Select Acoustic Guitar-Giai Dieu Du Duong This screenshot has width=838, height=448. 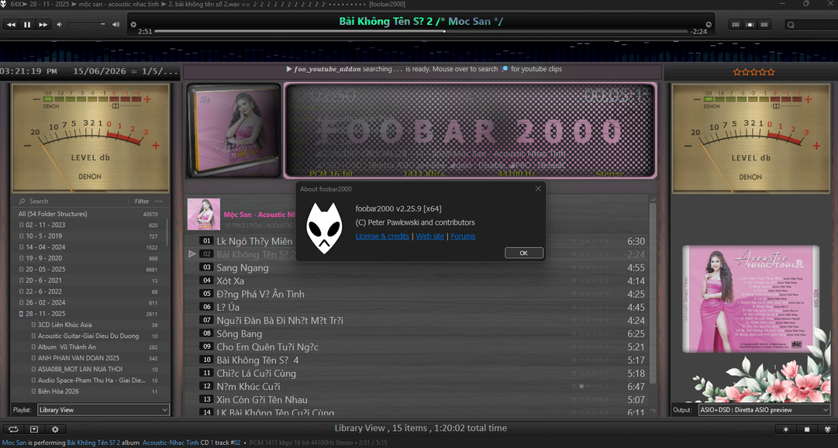click(88, 336)
